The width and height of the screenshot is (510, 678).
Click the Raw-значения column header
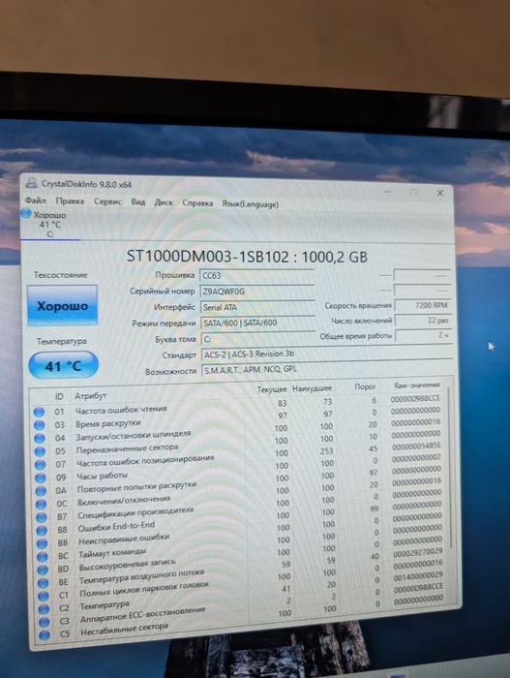(x=417, y=385)
